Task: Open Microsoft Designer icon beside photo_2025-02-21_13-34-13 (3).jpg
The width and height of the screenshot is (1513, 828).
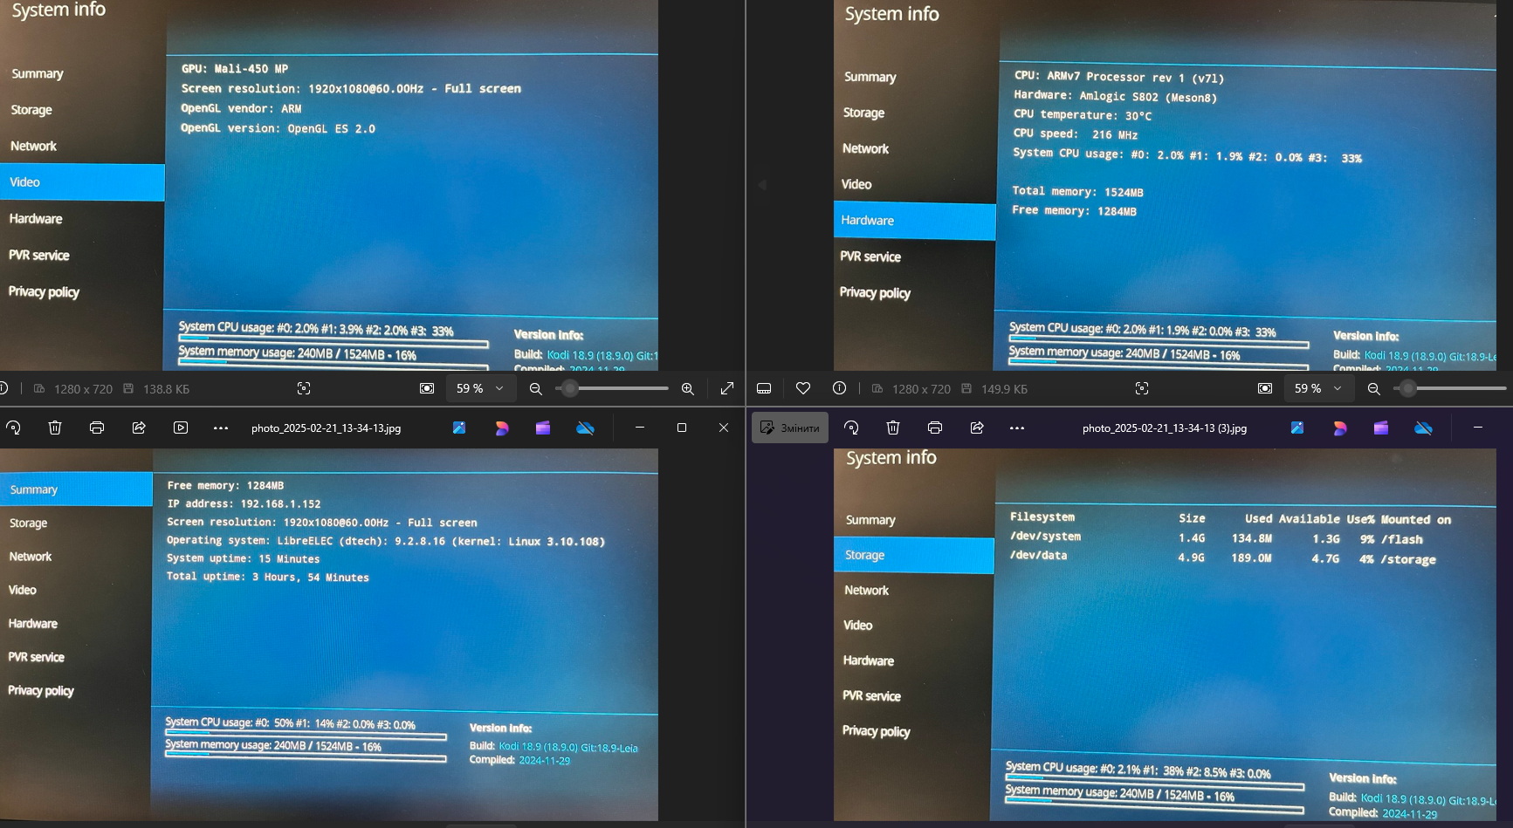Action: 1339,428
